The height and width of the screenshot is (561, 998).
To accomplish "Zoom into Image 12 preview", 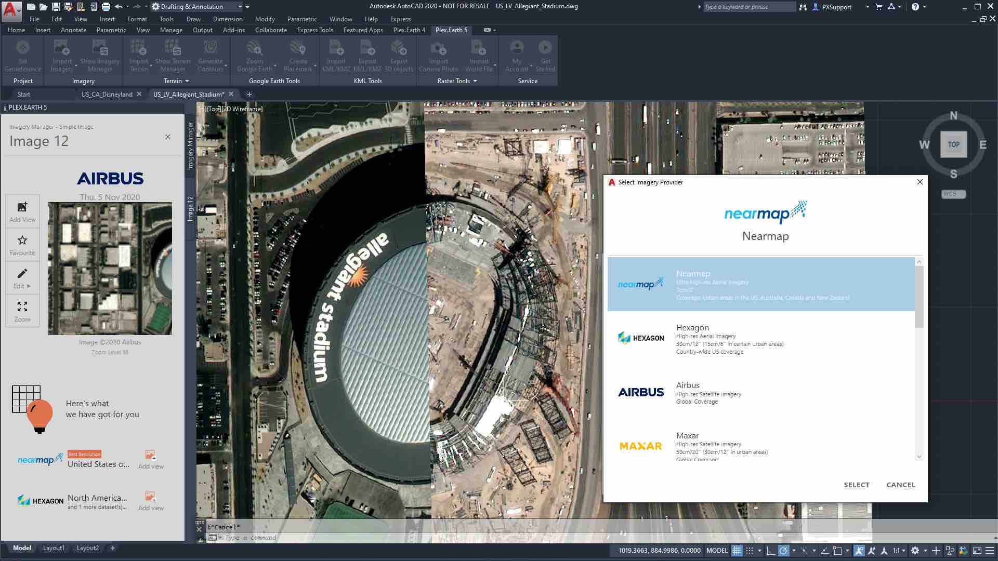I will click(x=22, y=311).
